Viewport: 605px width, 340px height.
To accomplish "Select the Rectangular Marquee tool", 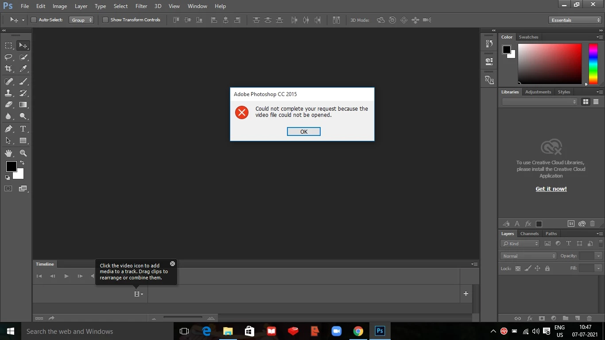I will point(8,46).
